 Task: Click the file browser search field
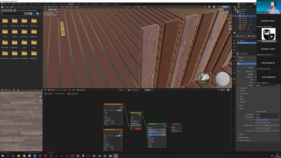[12, 14]
